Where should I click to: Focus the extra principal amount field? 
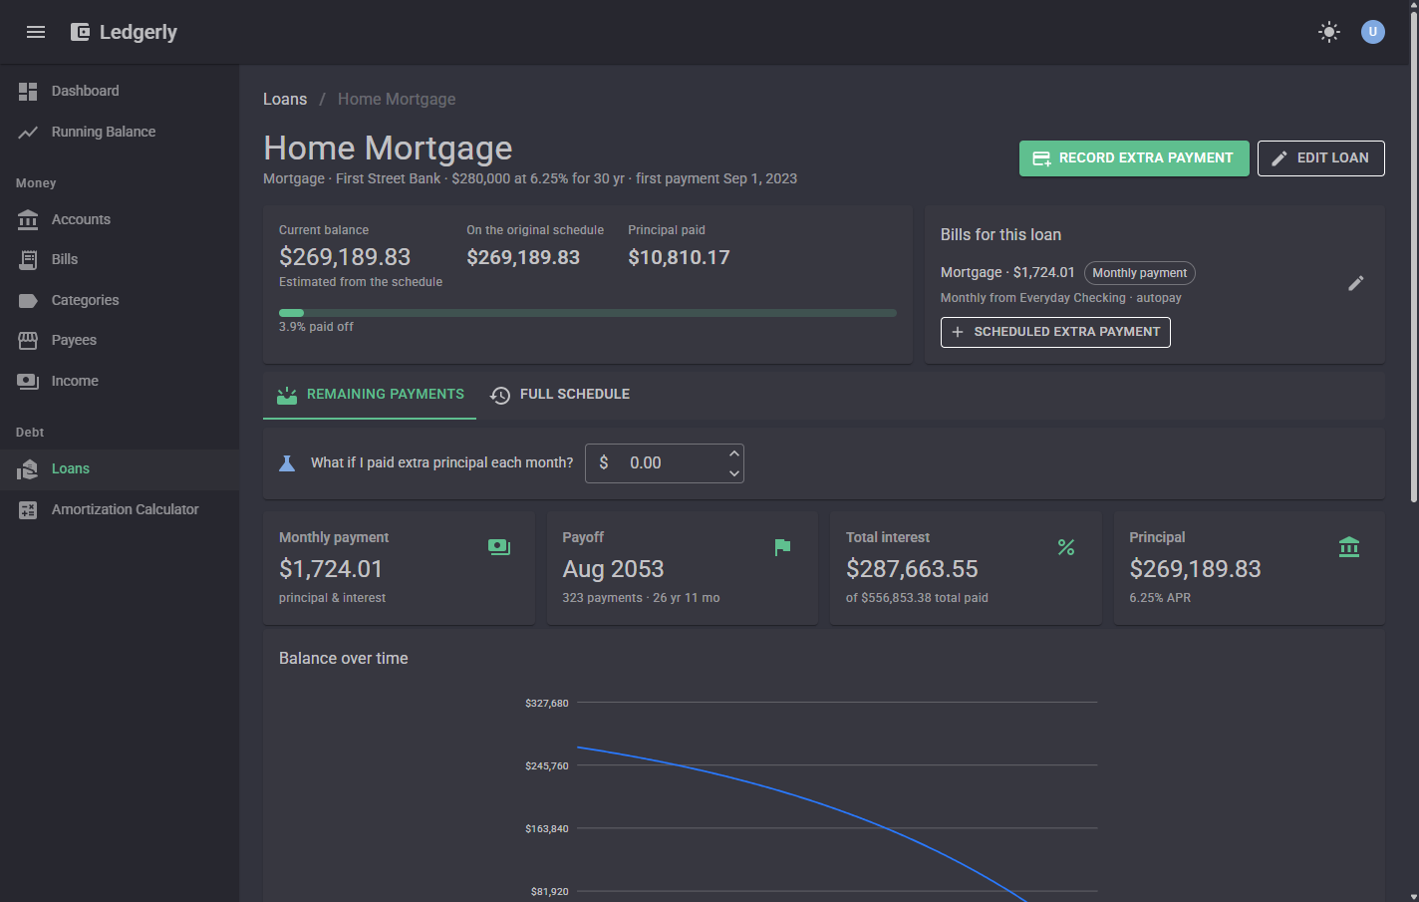(665, 463)
